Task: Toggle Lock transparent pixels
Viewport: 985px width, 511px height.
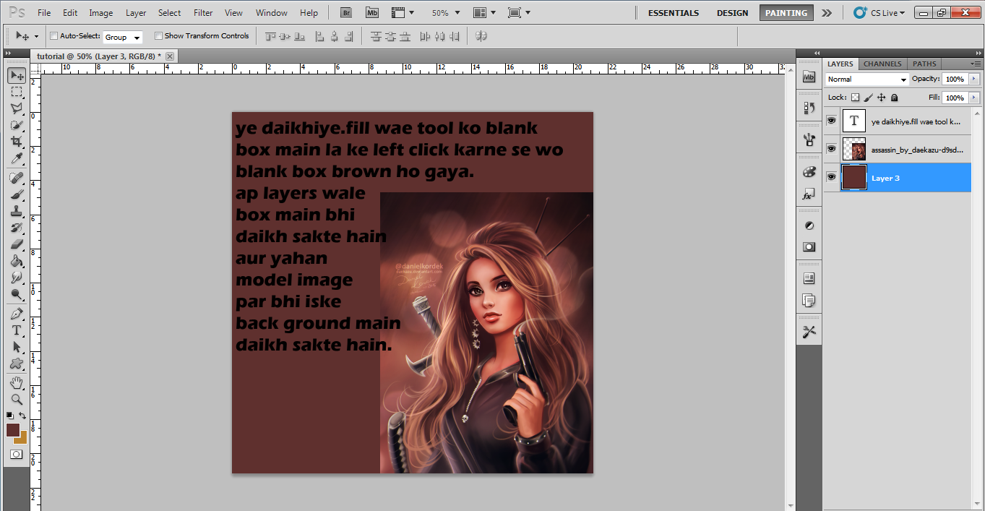Action: pos(855,97)
